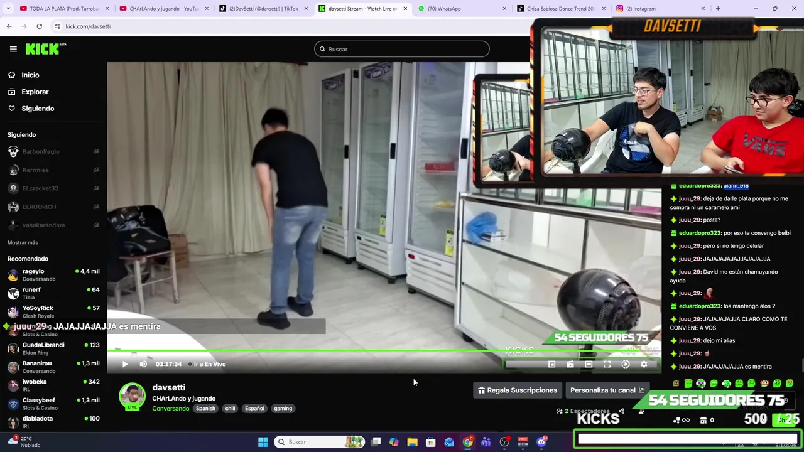This screenshot has height=452, width=804.
Task: Go back in browser history
Action: point(9,26)
